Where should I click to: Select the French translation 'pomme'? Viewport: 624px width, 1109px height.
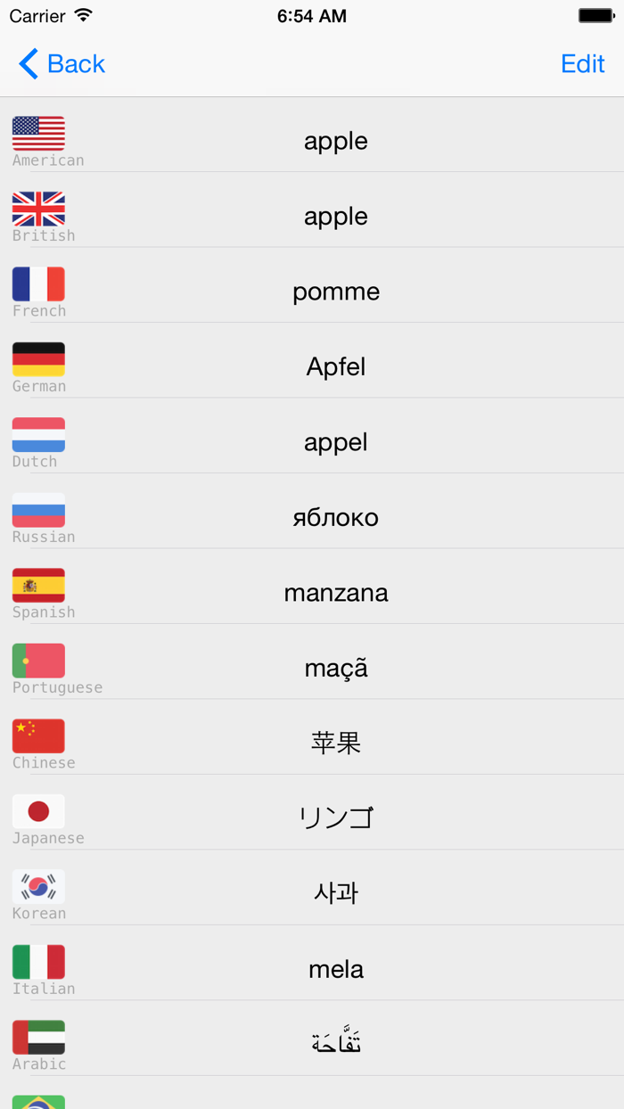coord(336,291)
